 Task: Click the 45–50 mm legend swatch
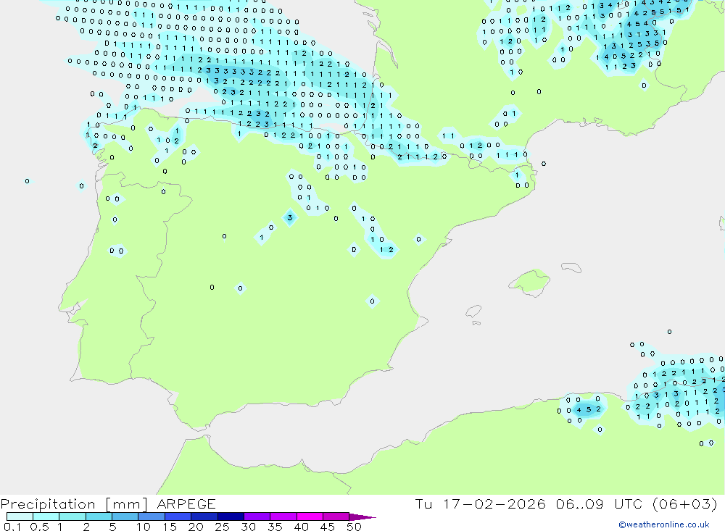pyautogui.click(x=336, y=517)
